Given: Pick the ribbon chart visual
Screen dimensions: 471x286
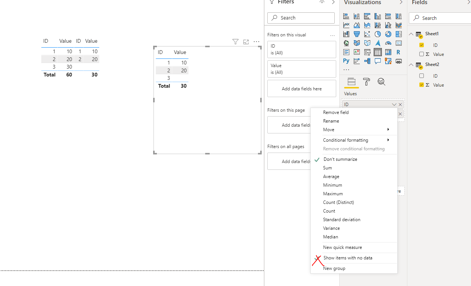Looking at the screenshot, I should [x=398, y=25].
